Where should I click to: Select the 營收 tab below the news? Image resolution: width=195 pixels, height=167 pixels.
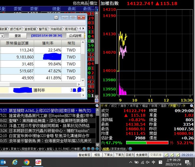[41, 149]
